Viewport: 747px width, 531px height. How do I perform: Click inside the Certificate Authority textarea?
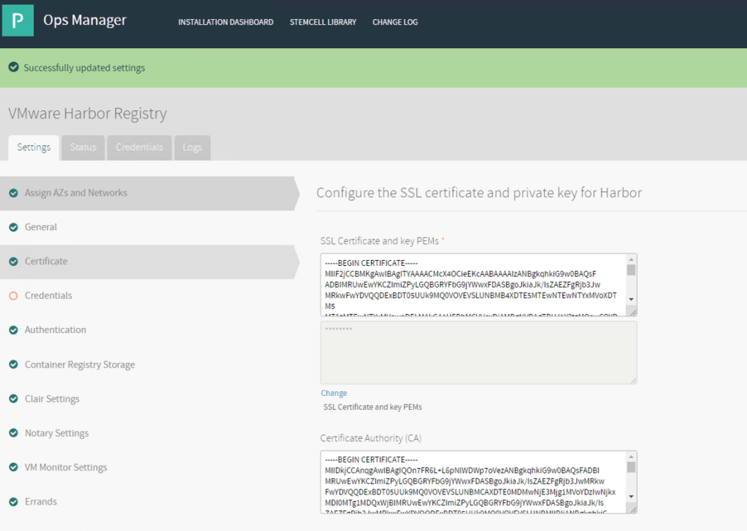[471, 482]
